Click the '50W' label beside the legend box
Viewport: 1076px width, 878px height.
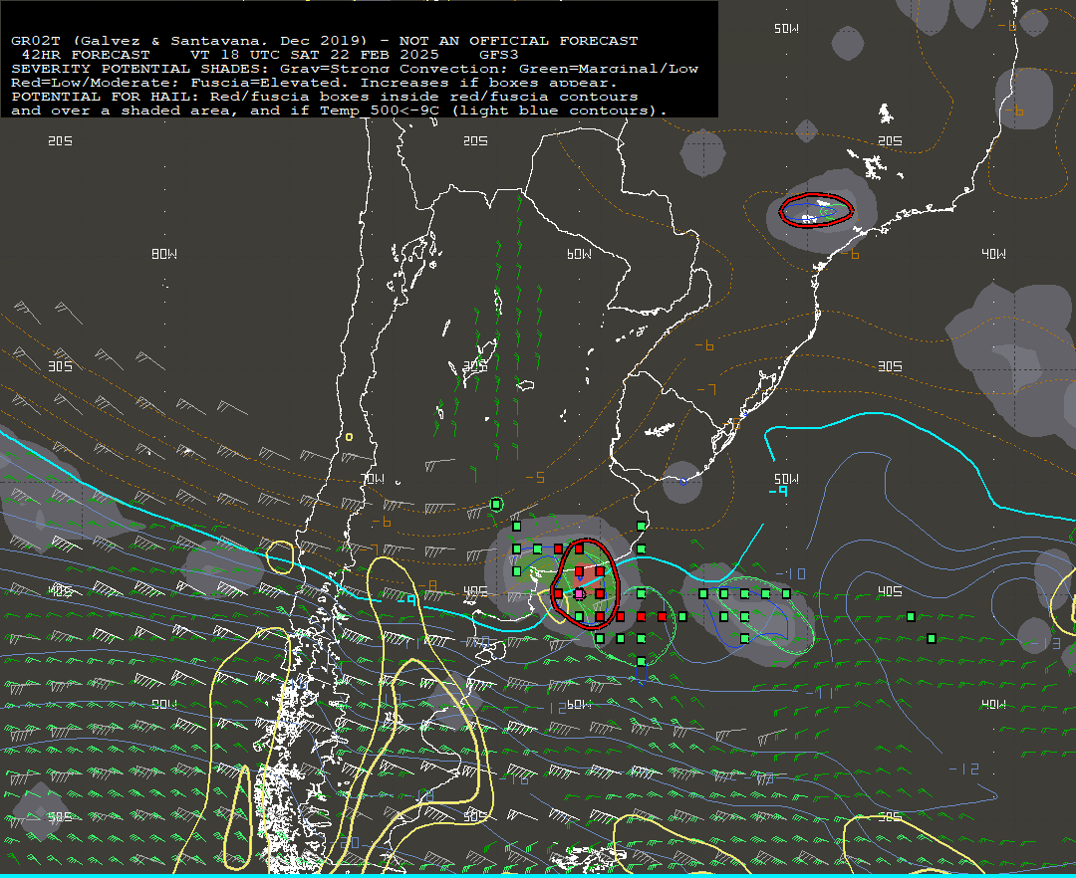(x=786, y=28)
